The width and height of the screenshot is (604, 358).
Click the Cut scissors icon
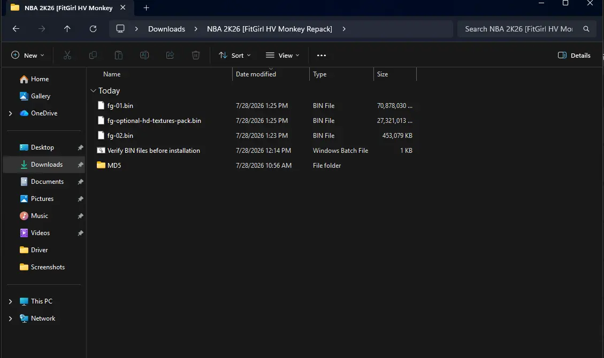click(x=67, y=56)
